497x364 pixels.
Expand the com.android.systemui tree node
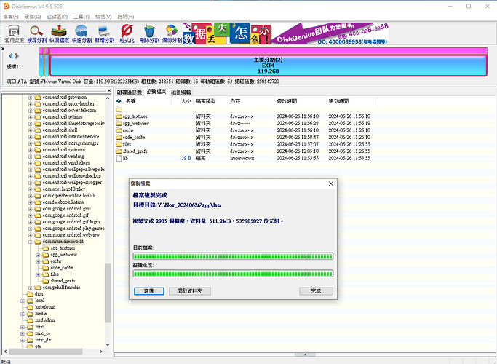pyautogui.click(x=30, y=150)
